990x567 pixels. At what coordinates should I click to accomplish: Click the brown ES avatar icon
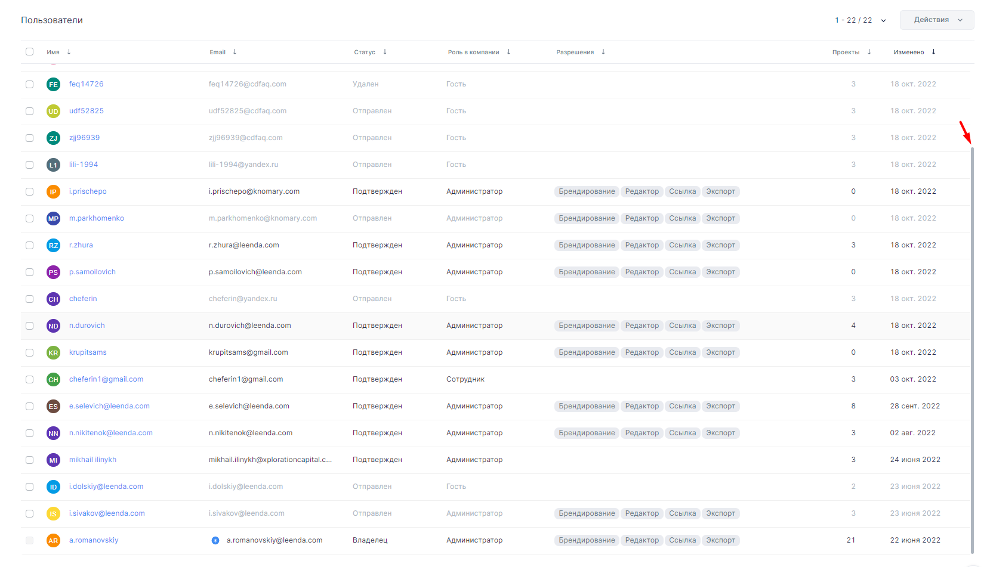pyautogui.click(x=53, y=406)
